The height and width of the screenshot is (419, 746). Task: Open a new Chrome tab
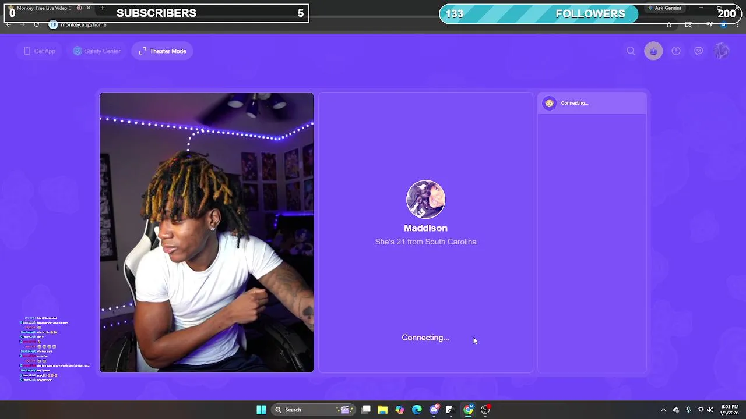pos(103,8)
